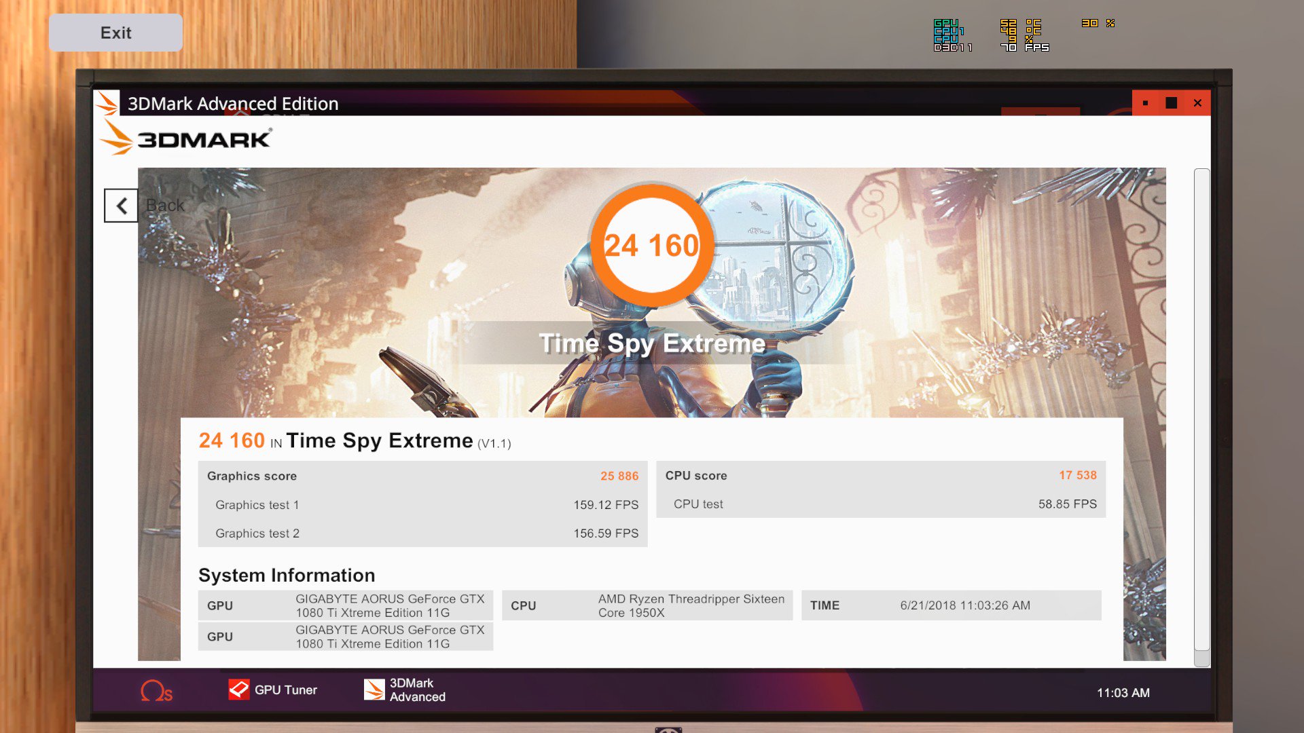Open GPU Tuner from the taskbar
Image resolution: width=1304 pixels, height=733 pixels.
[x=273, y=690]
